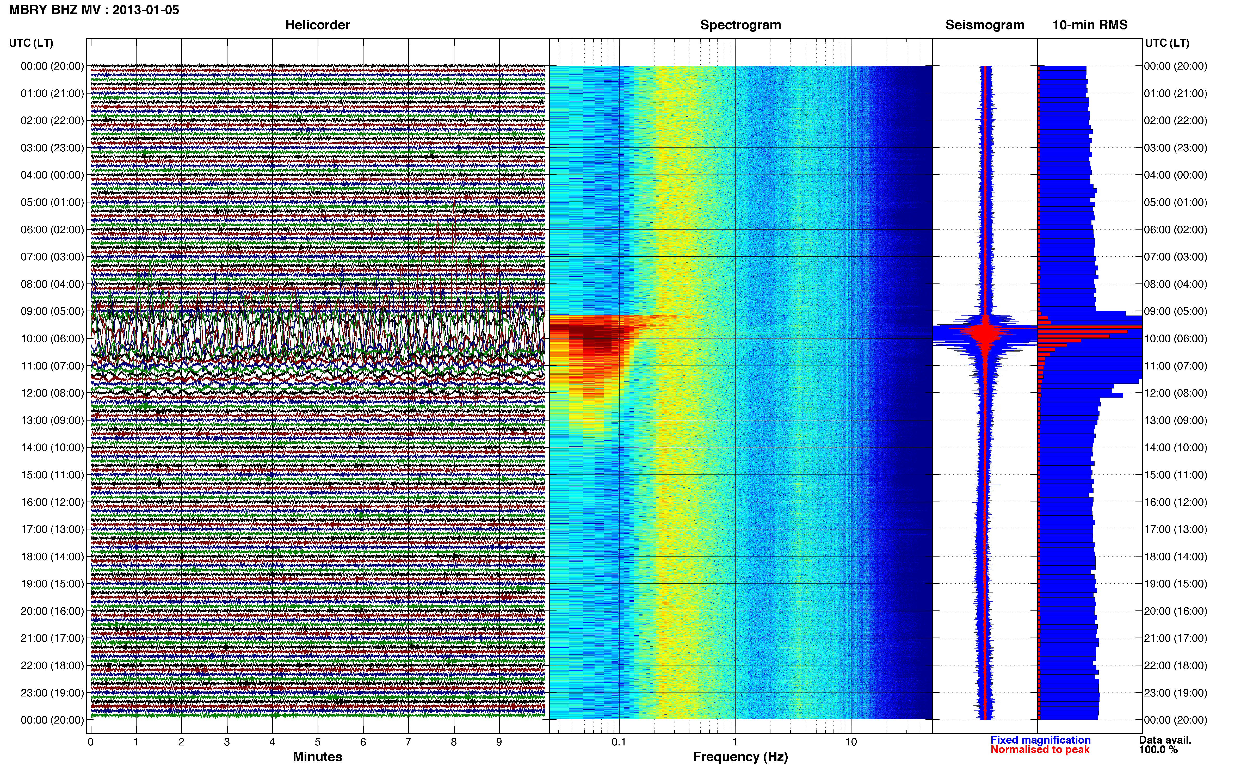
Task: Click the 'Minutes' x-axis label
Action: 318,757
